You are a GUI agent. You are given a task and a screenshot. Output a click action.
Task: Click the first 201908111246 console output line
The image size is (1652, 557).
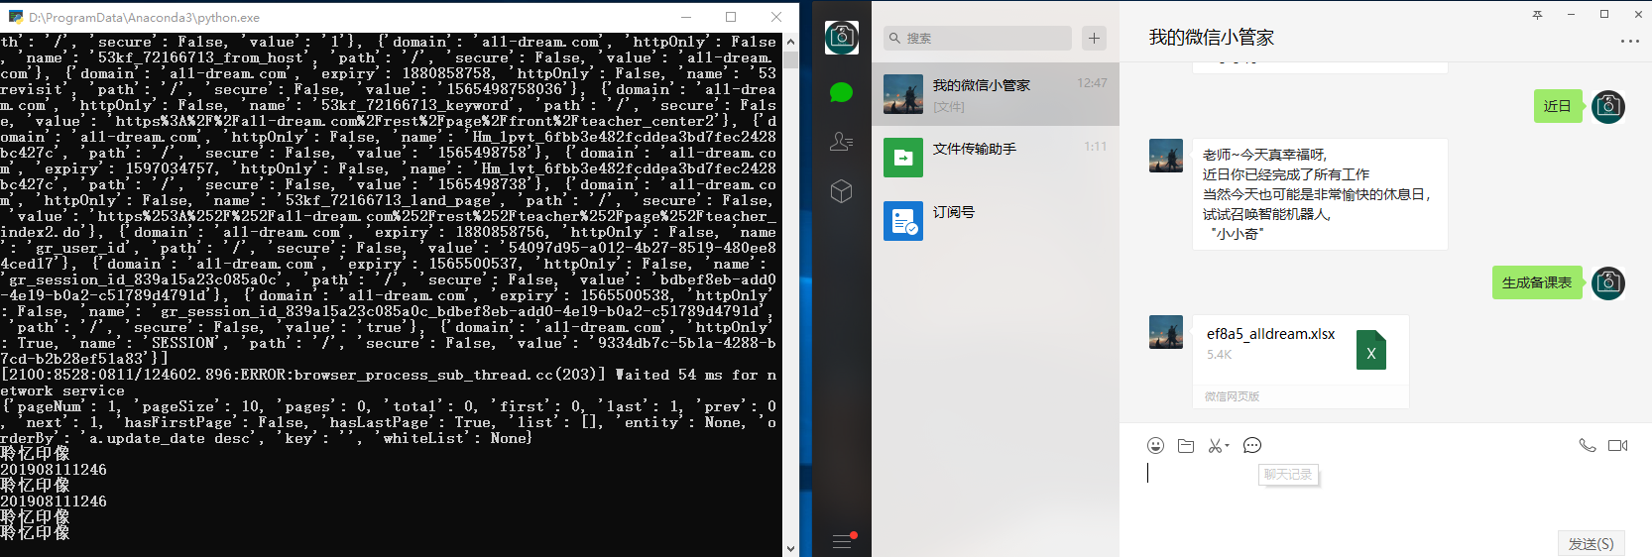click(x=54, y=470)
